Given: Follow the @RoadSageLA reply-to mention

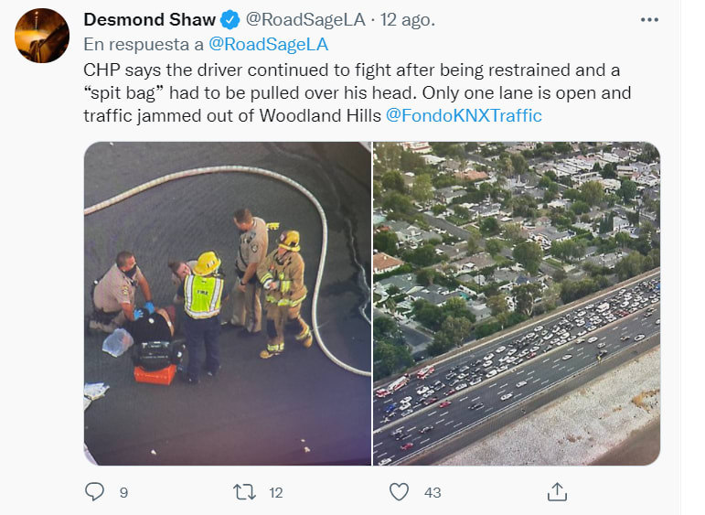Looking at the screenshot, I should tap(269, 45).
